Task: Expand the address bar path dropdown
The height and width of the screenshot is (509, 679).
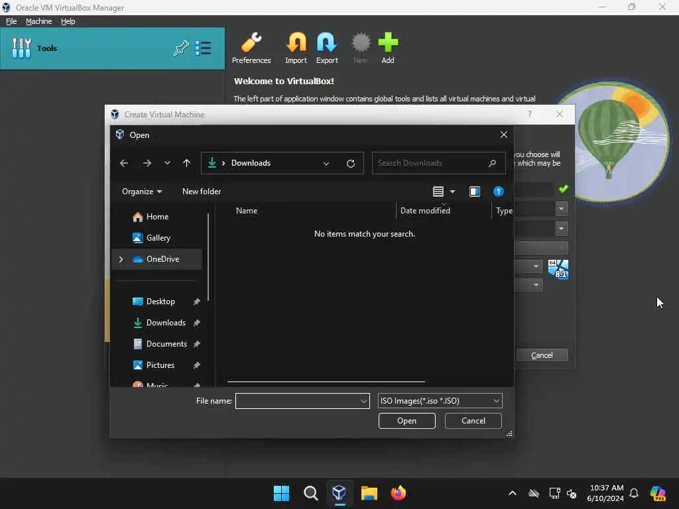Action: tap(326, 163)
